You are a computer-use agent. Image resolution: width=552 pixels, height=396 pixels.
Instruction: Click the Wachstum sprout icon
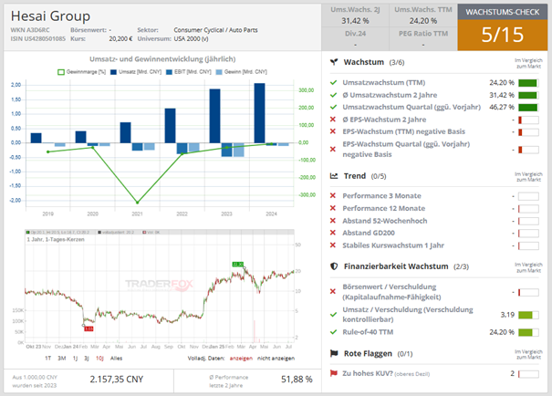coord(334,62)
